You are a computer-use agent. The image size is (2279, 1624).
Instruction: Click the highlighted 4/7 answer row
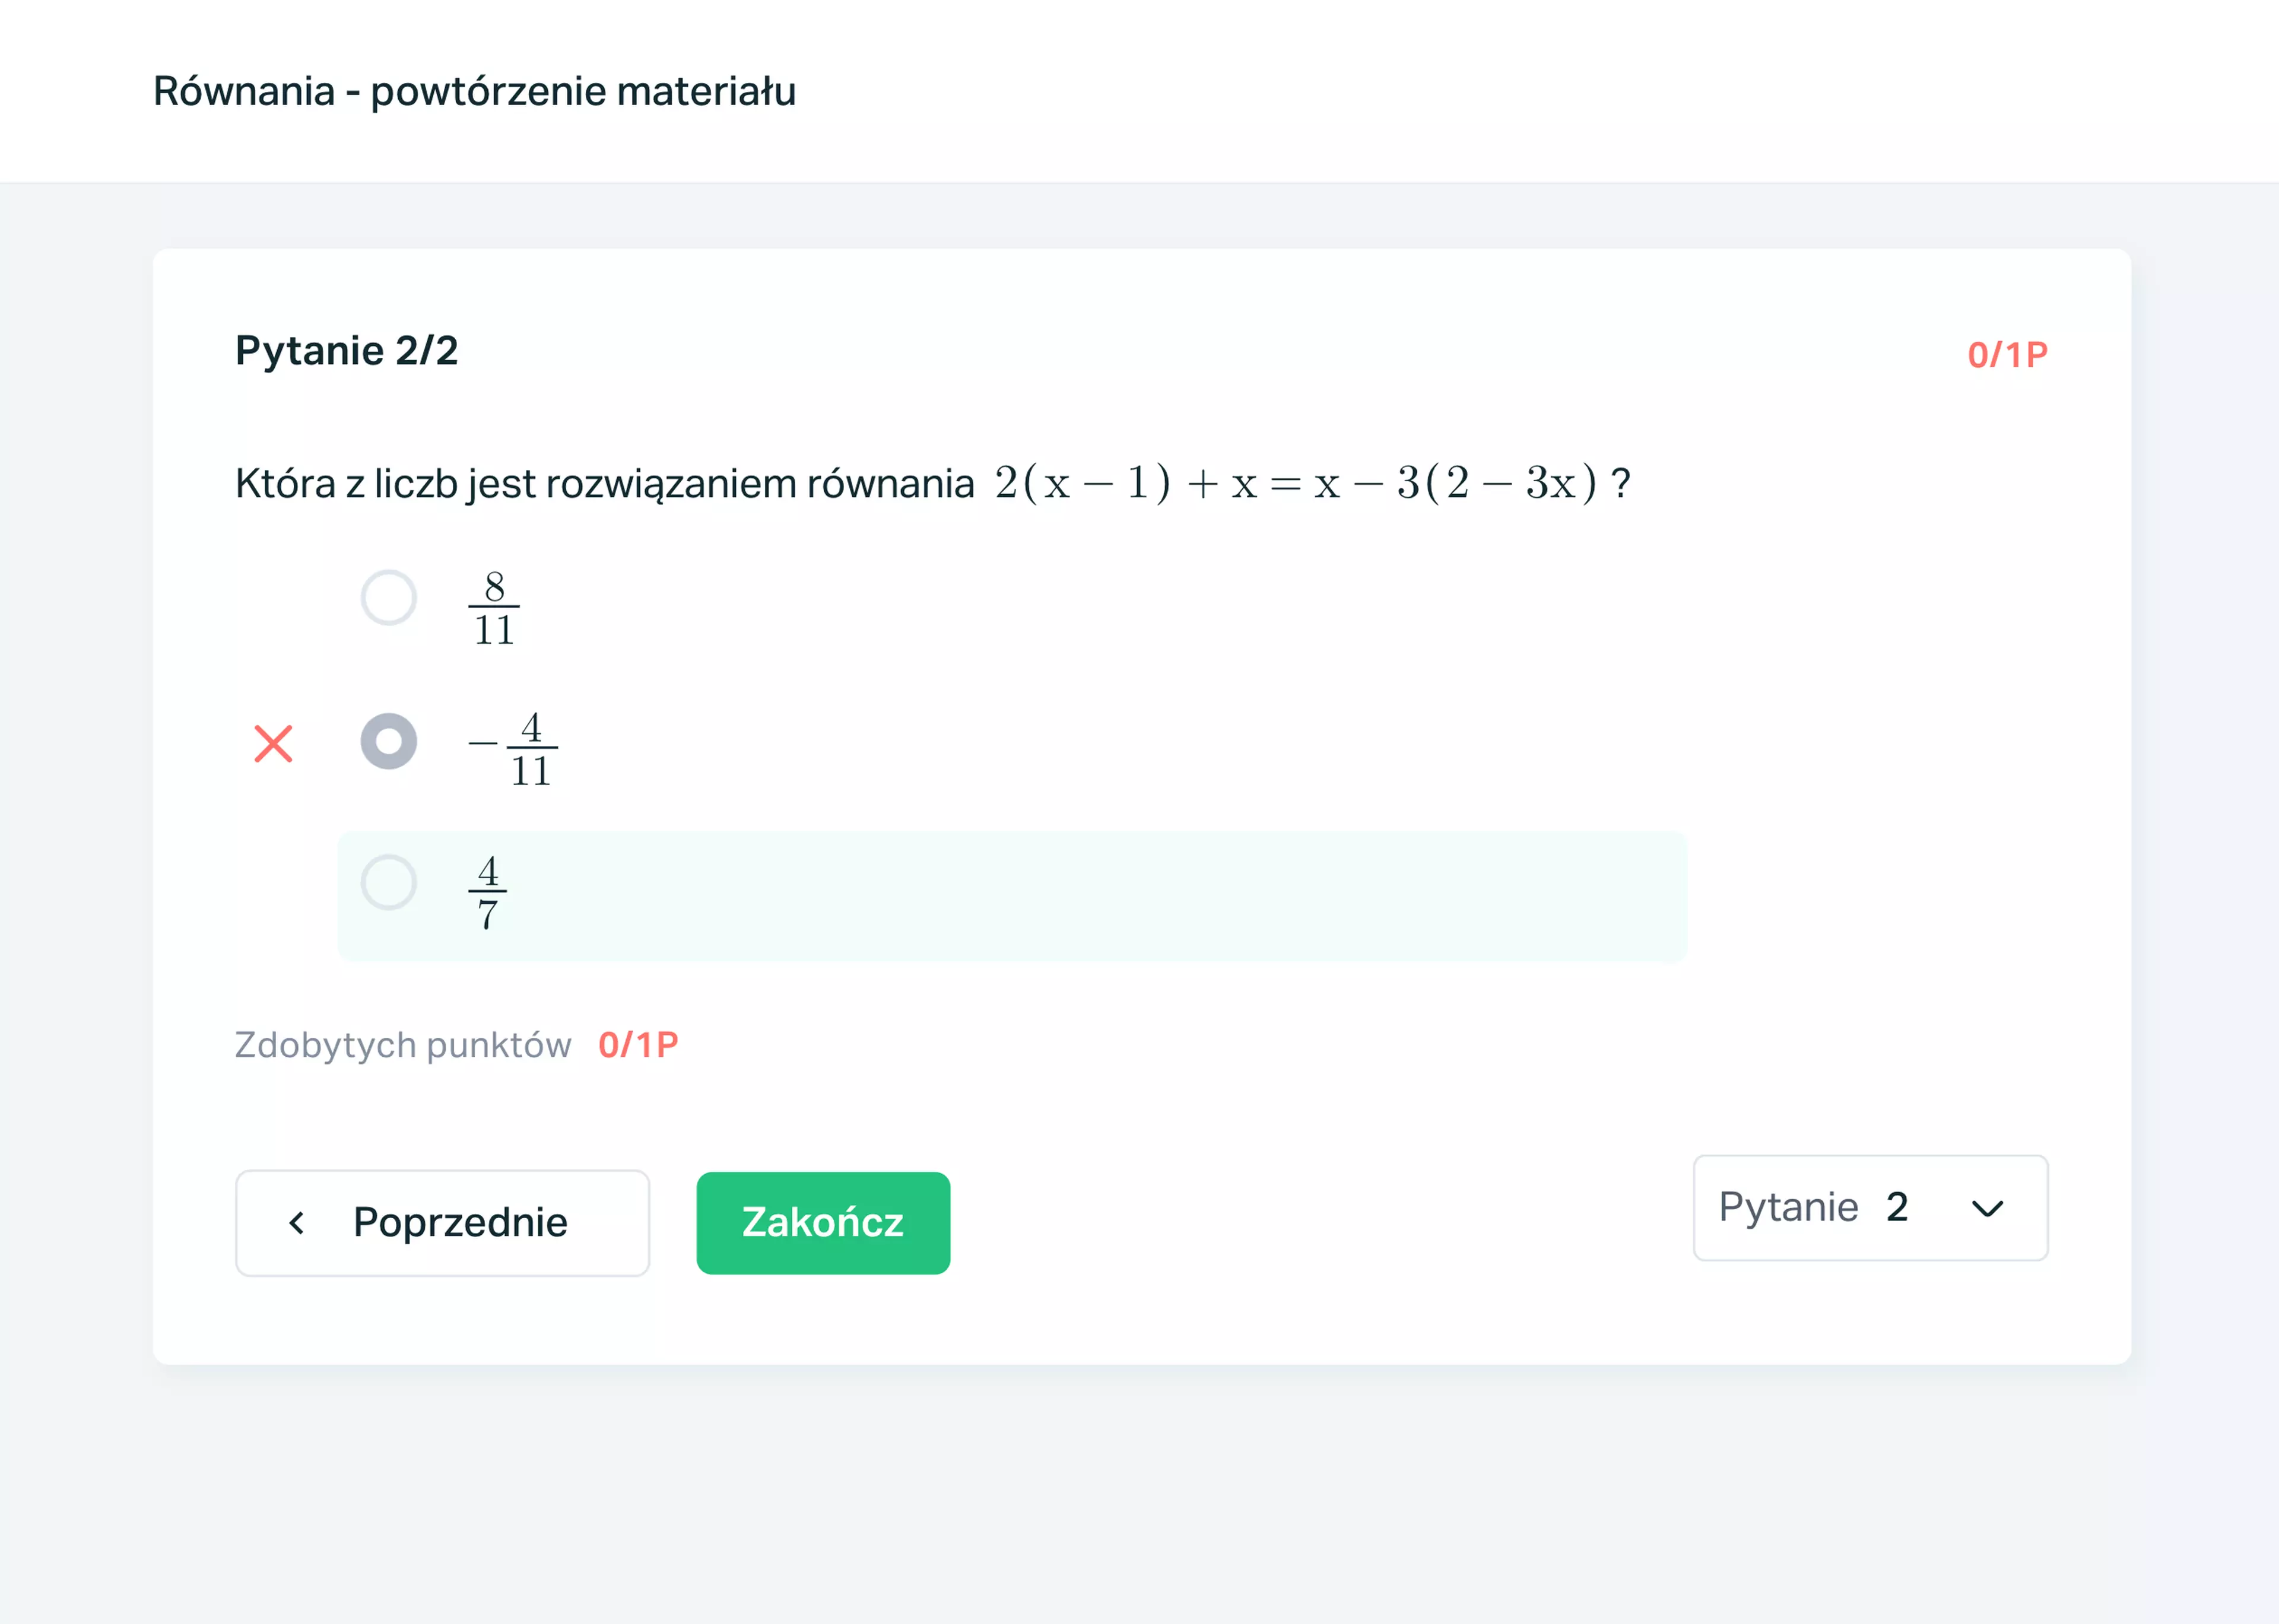click(x=1012, y=896)
